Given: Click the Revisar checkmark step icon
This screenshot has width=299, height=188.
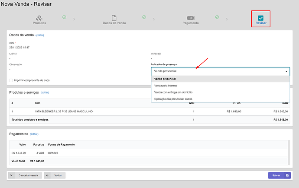Looking at the screenshot, I should [260, 18].
